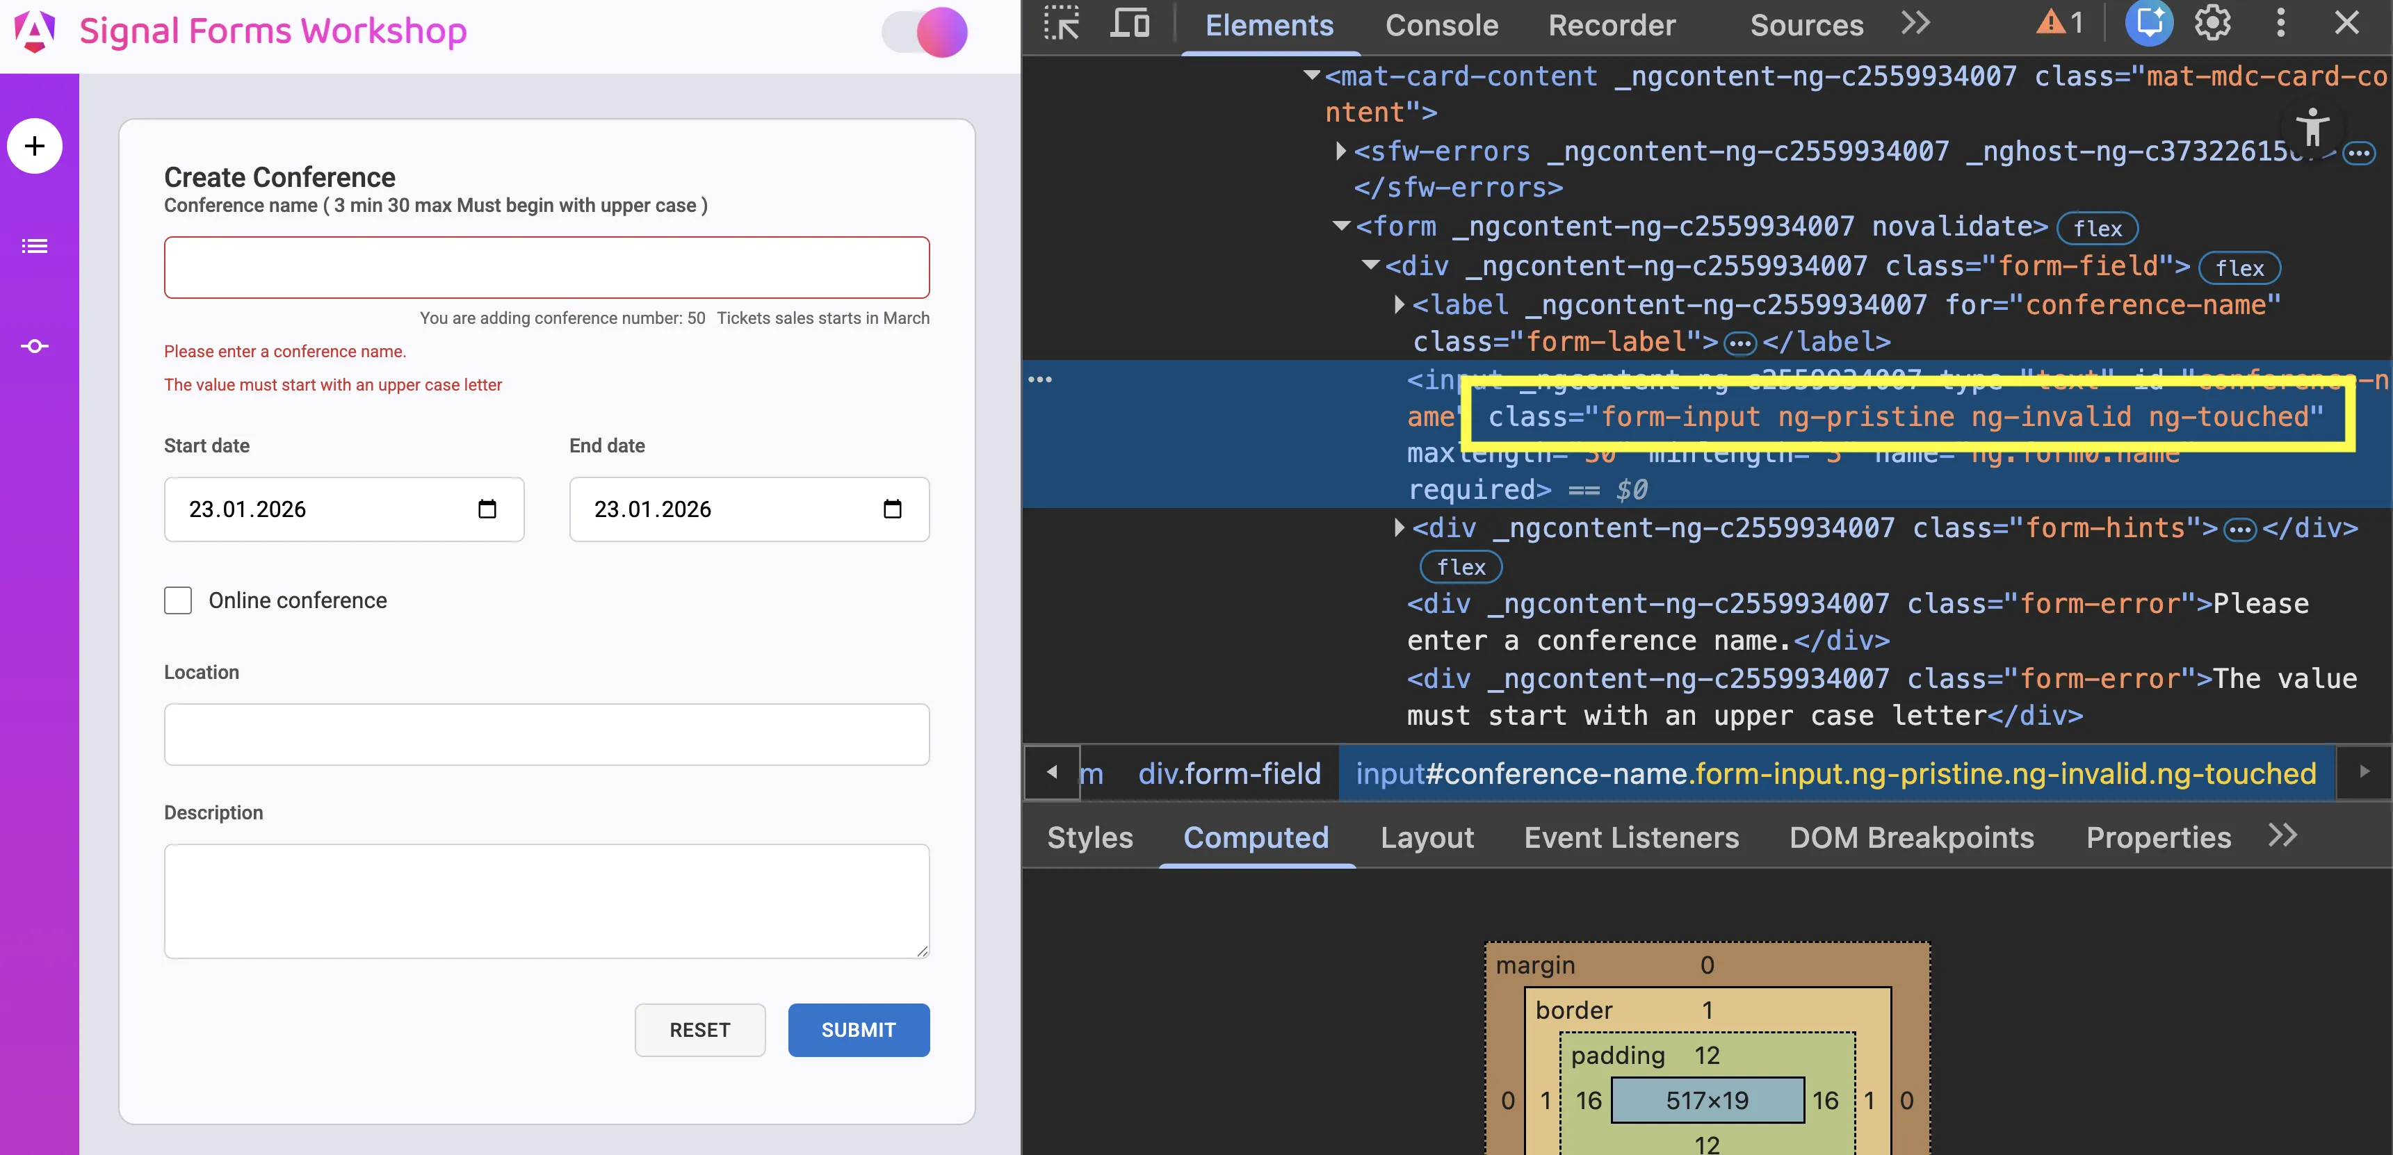Switch to the Console tab
Viewport: 2393px width, 1155px height.
[x=1441, y=25]
